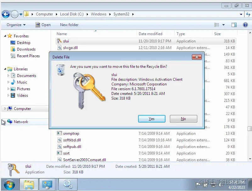This screenshot has width=252, height=191.
Task: Select softkbd.dll file
Action: 72,140
